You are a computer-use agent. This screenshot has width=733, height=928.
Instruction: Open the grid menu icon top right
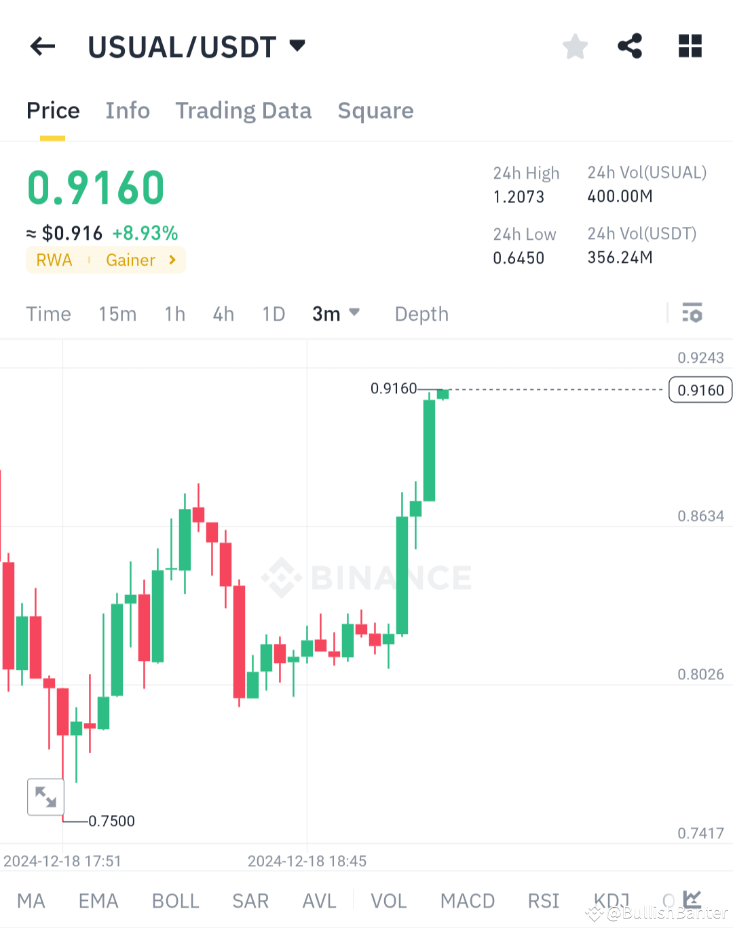tap(690, 46)
